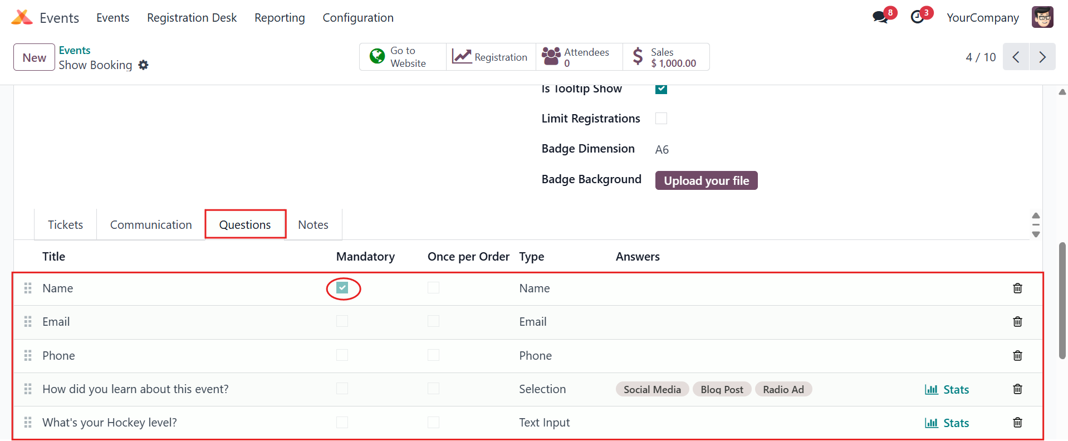Toggle Mandatory for 'How did you learn' question
Image resolution: width=1068 pixels, height=441 pixels.
(342, 389)
